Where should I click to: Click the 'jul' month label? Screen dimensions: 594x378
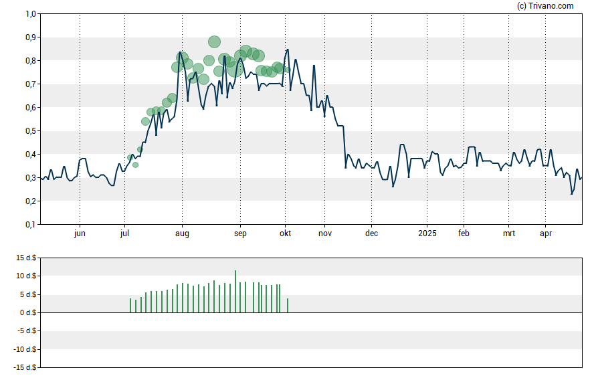(124, 233)
